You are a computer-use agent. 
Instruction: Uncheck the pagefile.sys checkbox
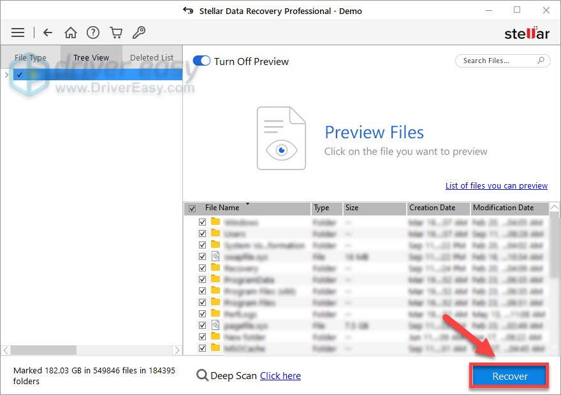202,325
